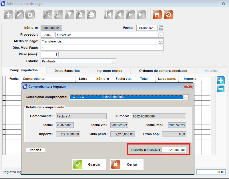The image size is (229, 179).
Task: Click the Total column header
Action: coord(144,79)
